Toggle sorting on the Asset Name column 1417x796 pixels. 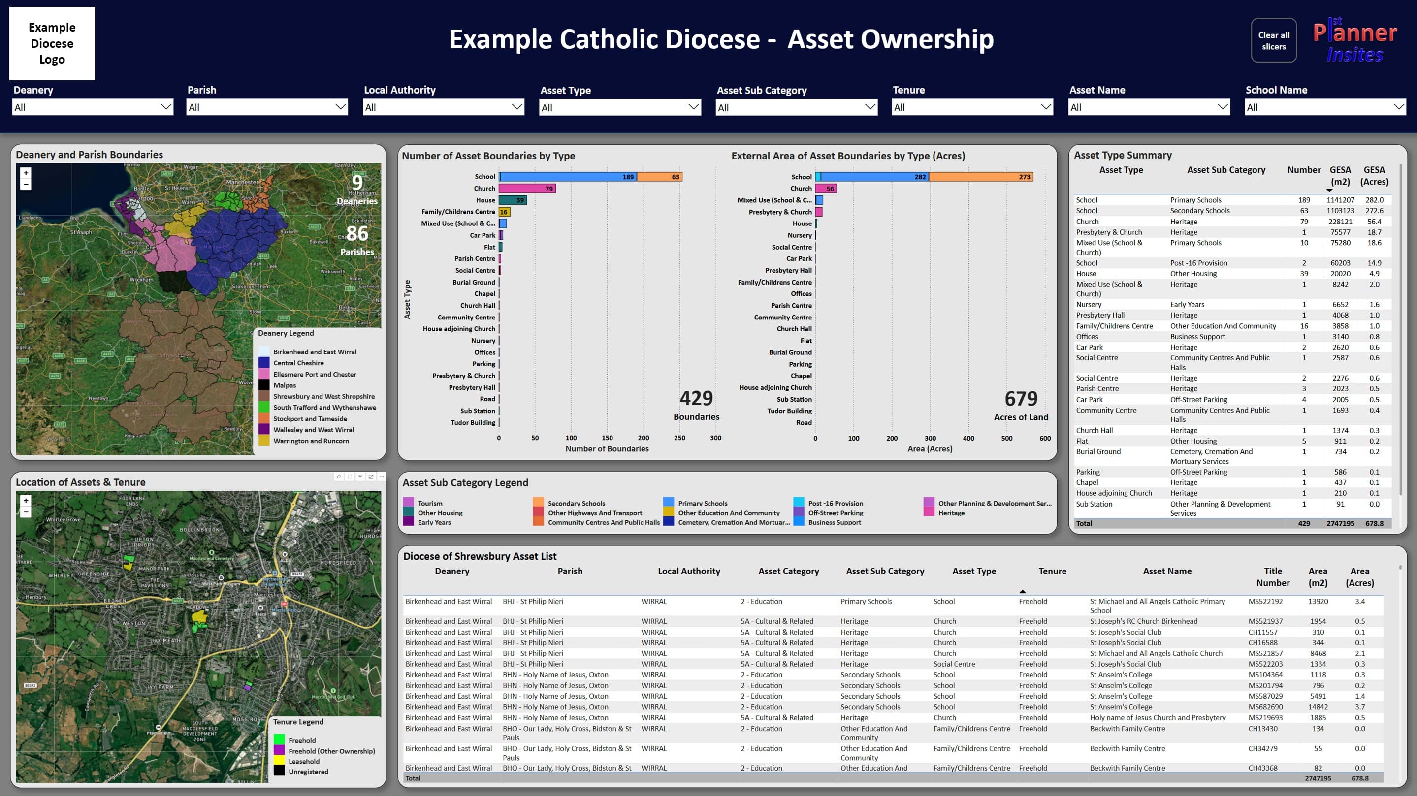1167,571
